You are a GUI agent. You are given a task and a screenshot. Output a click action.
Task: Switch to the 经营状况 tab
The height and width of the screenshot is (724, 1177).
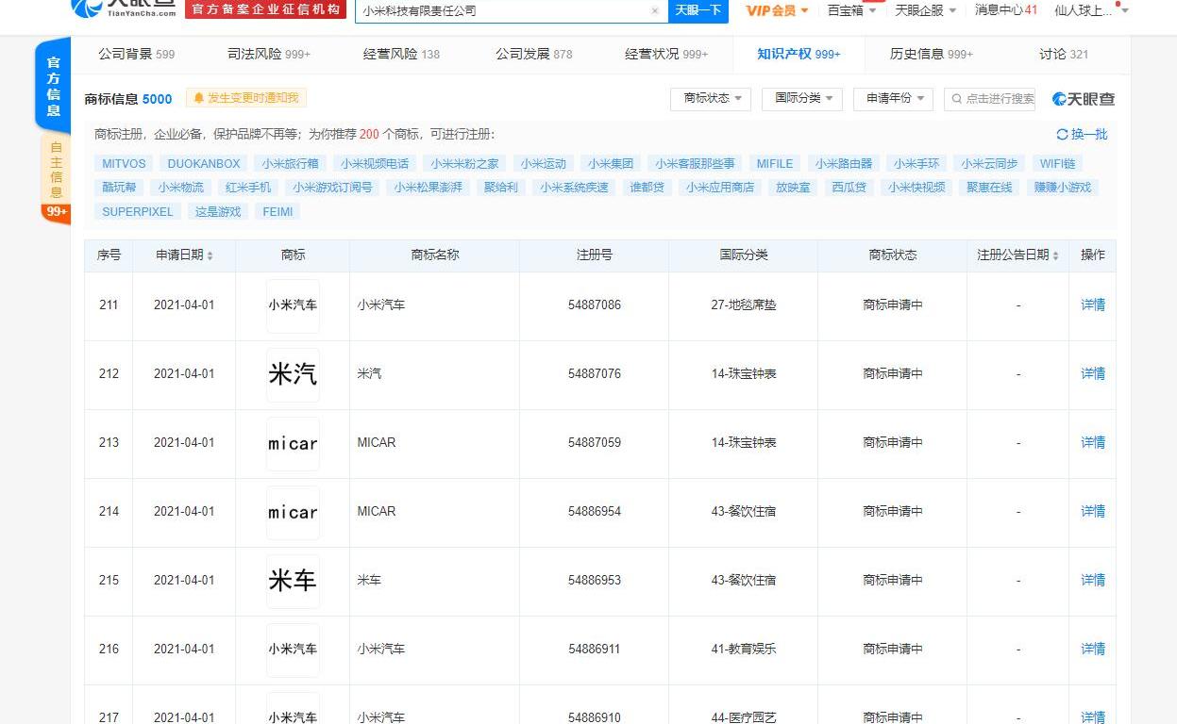(665, 54)
